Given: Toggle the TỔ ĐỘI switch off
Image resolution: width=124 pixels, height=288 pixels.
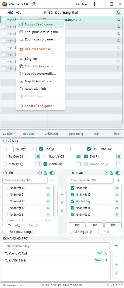Looking at the screenshot, I should pyautogui.click(x=52, y=173).
